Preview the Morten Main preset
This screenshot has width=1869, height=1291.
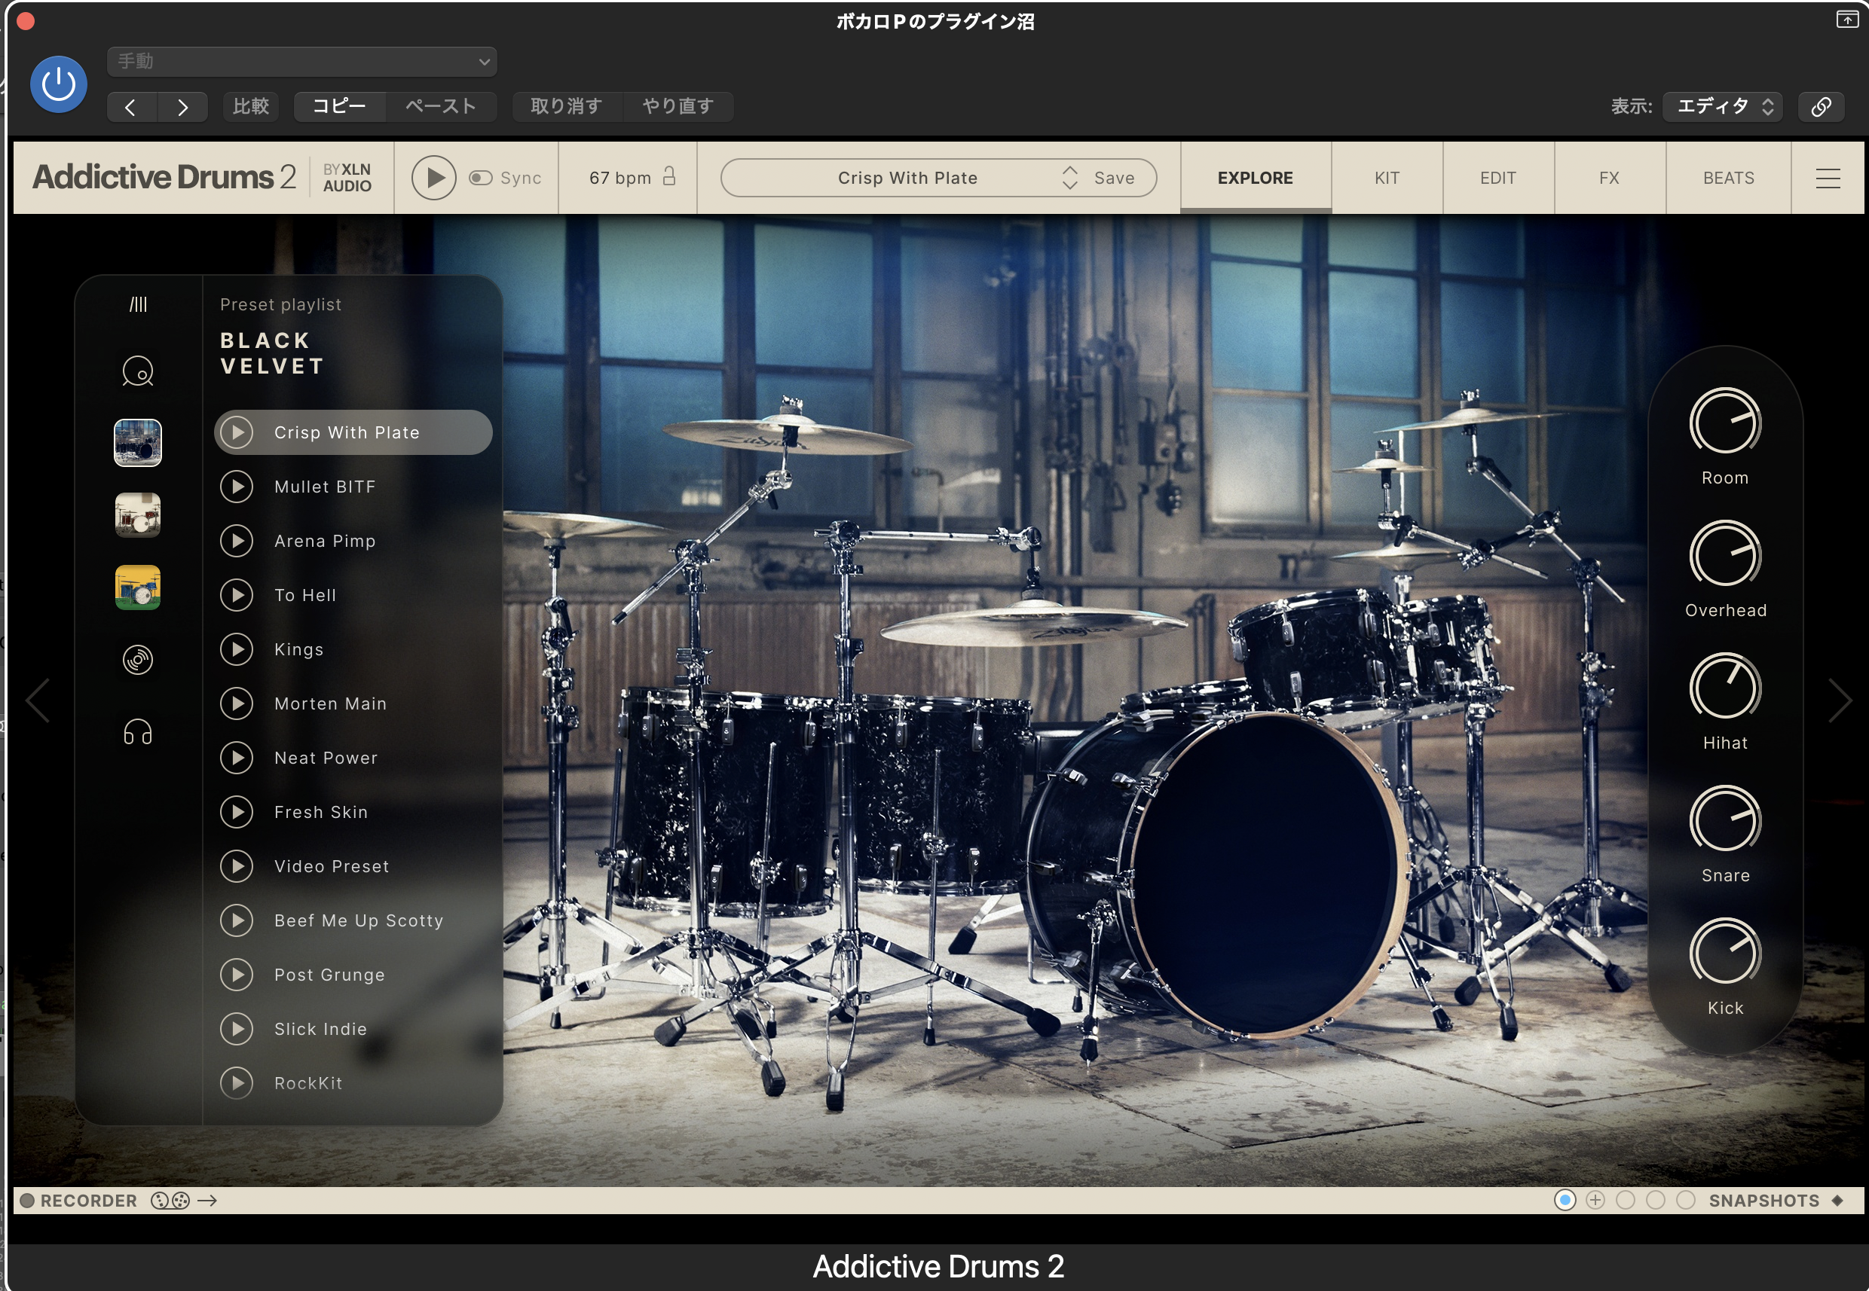237,703
